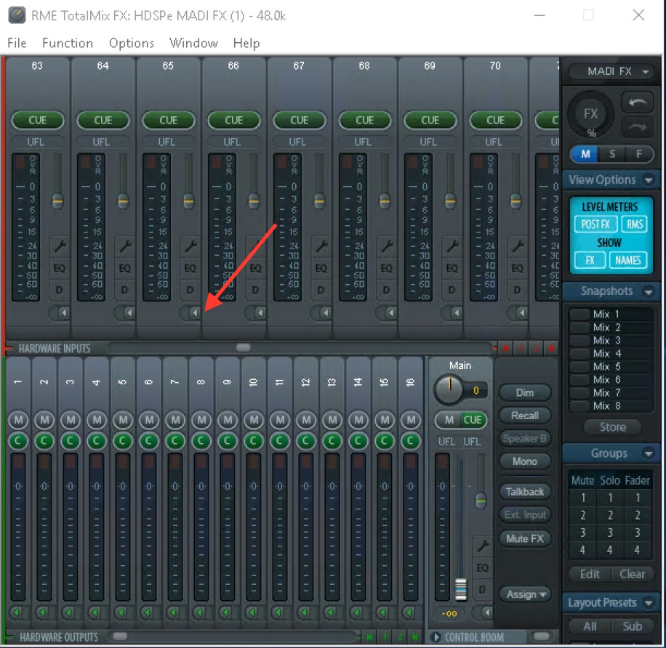Image resolution: width=666 pixels, height=648 pixels.
Task: Click the TotalMix app icon in the title bar
Action: pyautogui.click(x=17, y=15)
